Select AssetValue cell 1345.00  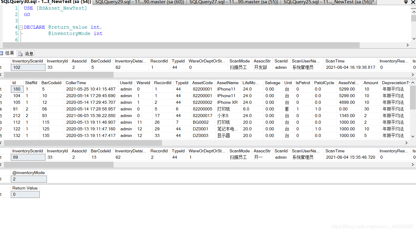coord(349,116)
